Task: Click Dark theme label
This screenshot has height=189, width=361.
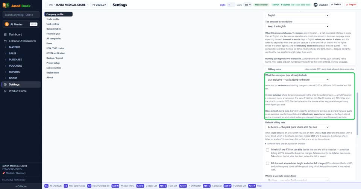Action: 239,4
